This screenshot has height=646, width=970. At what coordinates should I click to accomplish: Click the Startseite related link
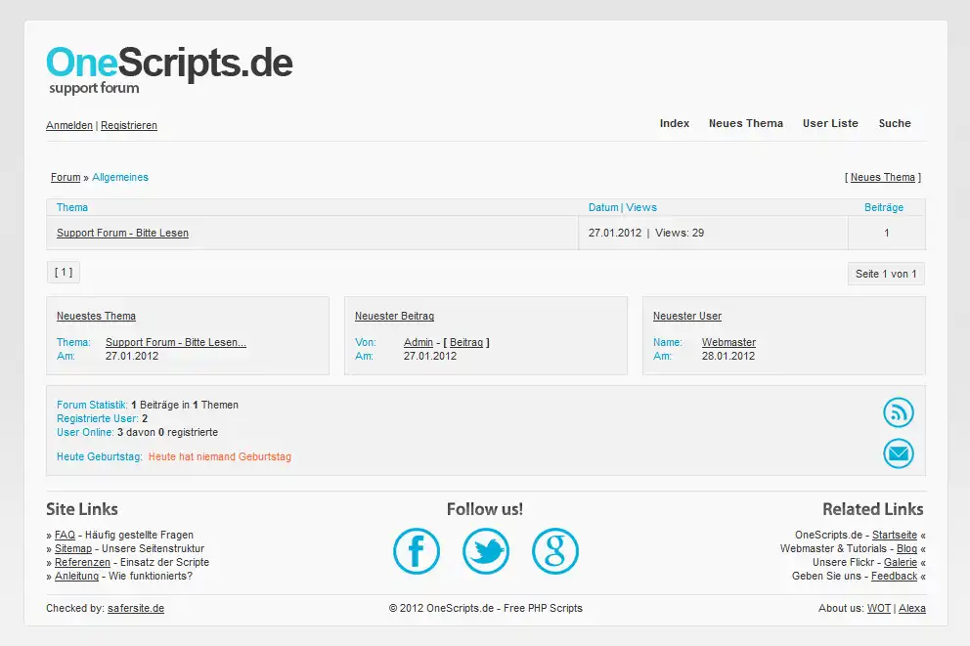pyautogui.click(x=895, y=536)
